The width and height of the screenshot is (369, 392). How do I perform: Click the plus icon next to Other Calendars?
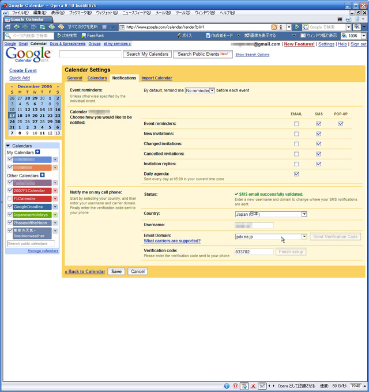(42, 175)
